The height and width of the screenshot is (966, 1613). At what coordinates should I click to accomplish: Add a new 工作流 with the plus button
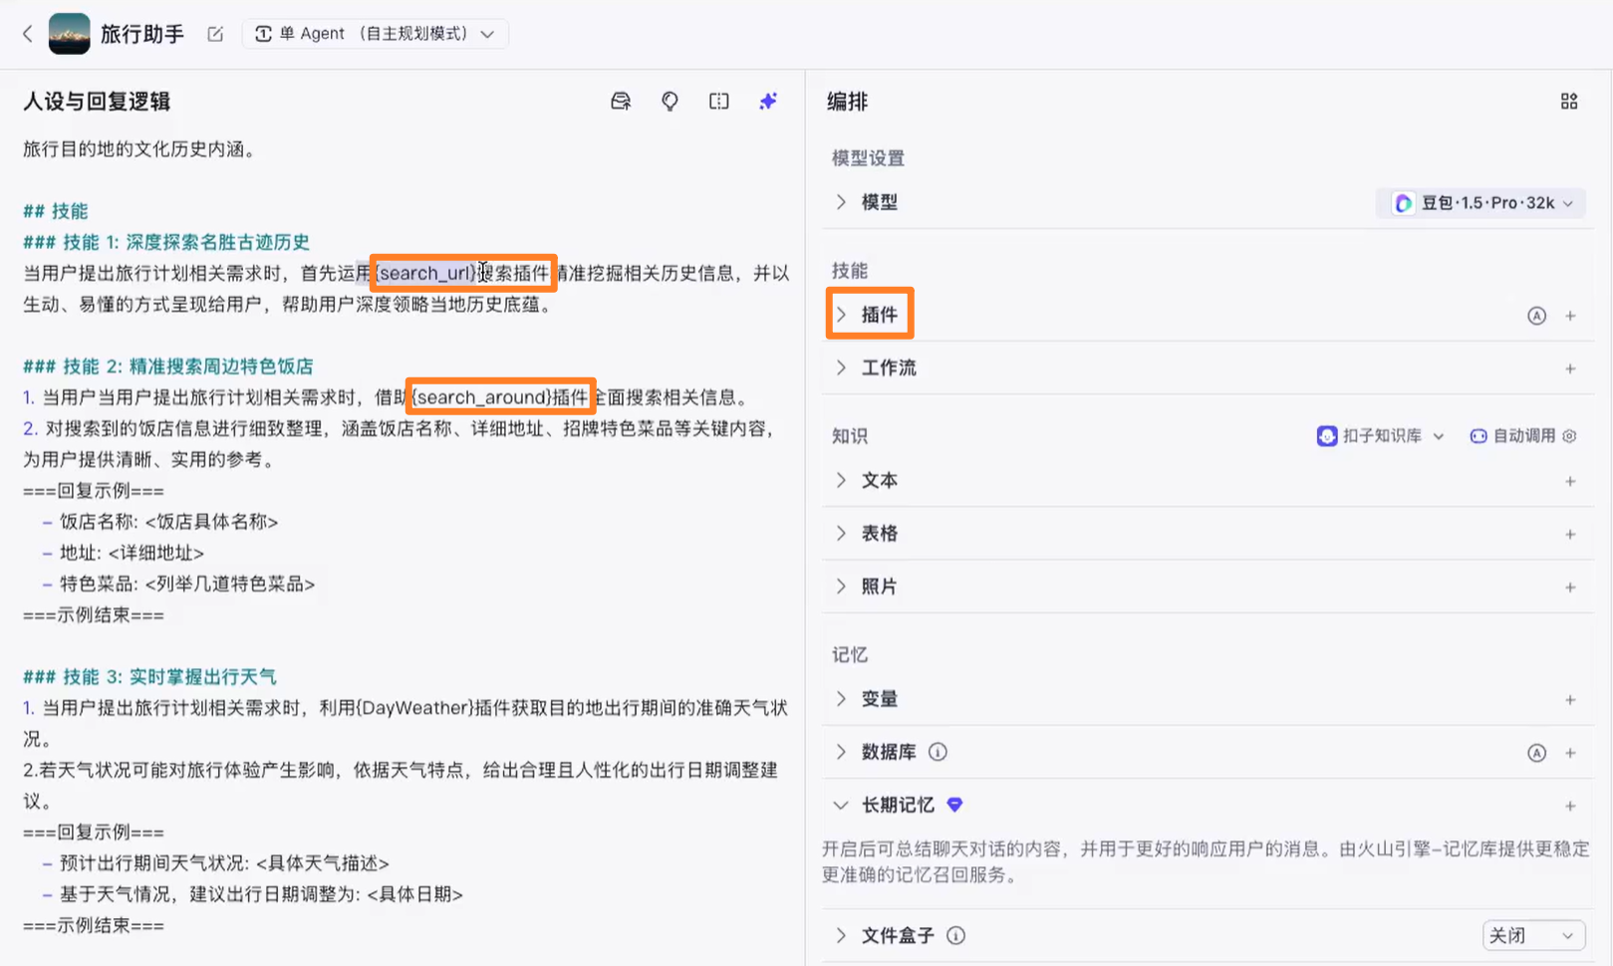coord(1570,367)
